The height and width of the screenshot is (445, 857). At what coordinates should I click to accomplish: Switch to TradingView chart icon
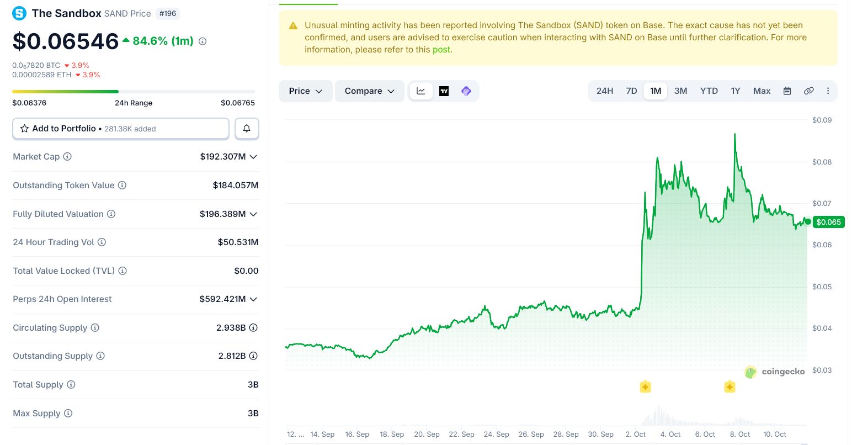point(444,91)
